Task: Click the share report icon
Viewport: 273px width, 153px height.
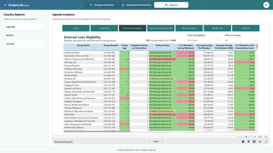Action: click(x=260, y=142)
